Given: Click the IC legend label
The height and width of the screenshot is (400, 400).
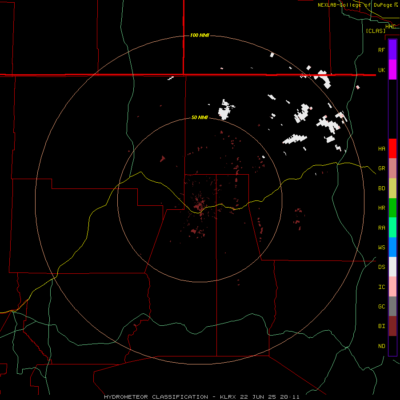Looking at the screenshot, I should (x=381, y=287).
